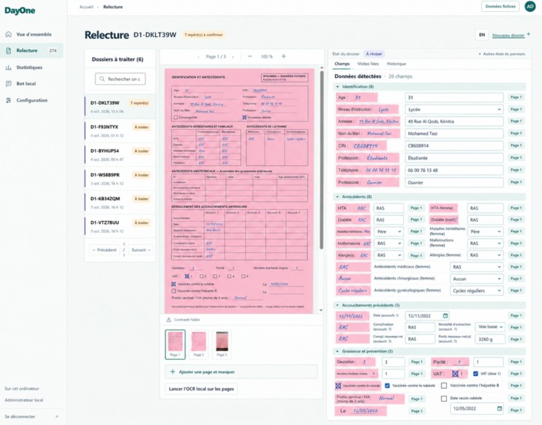542x425 pixels.
Task: Click Nouveau dossier link
Action: click(508, 36)
